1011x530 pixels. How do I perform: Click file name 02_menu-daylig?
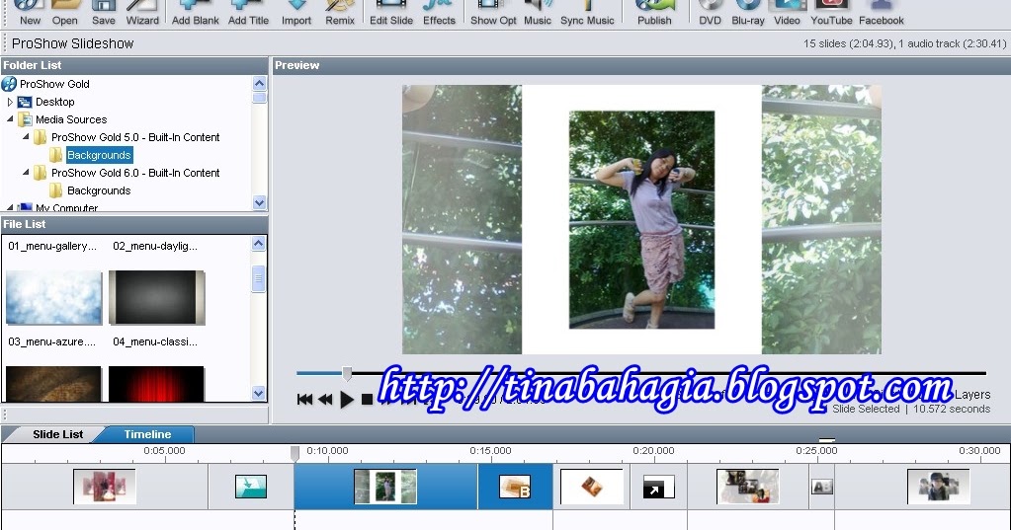coord(155,246)
